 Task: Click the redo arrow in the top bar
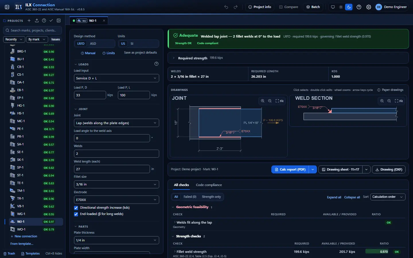(236, 7)
